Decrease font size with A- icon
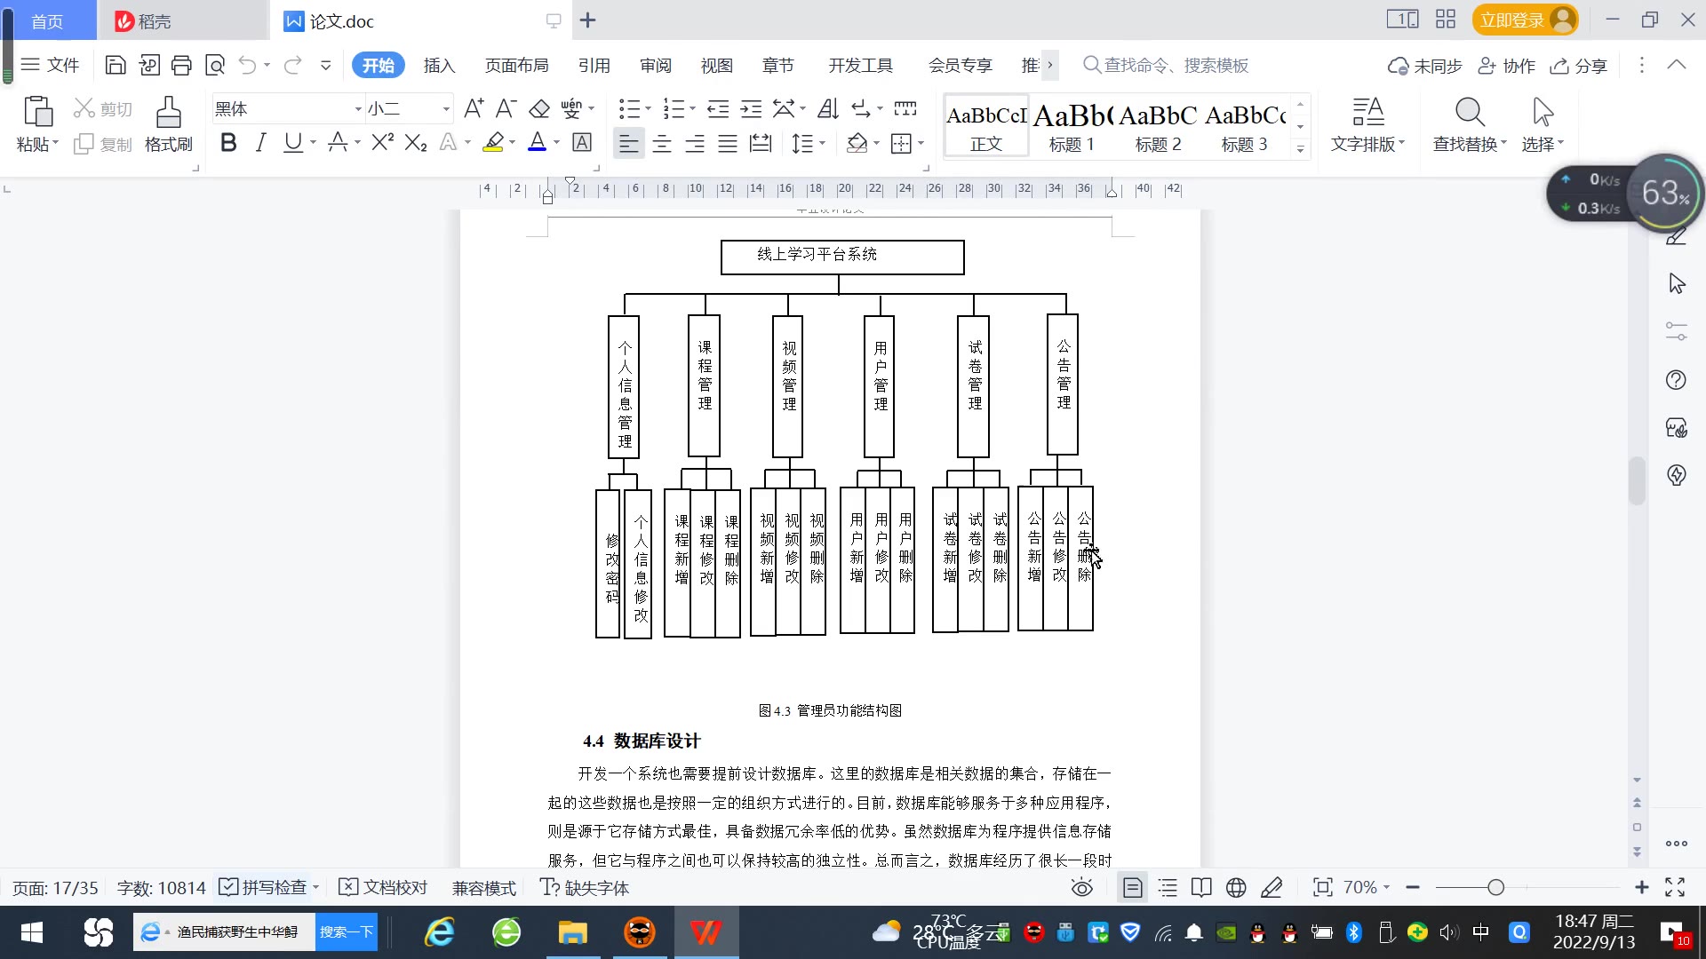 click(506, 108)
